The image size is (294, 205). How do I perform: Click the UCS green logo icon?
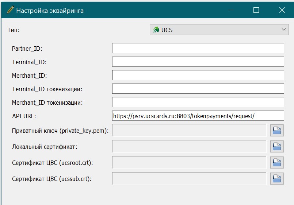pyautogui.click(x=156, y=30)
